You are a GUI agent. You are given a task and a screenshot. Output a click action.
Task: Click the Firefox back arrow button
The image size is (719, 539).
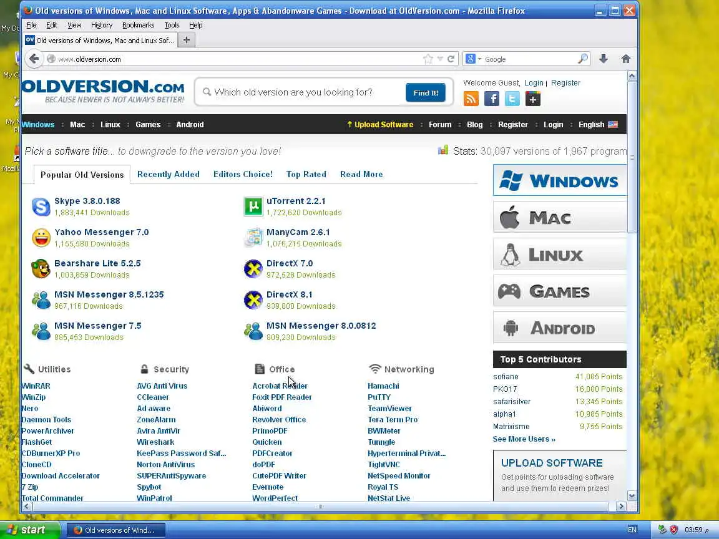pyautogui.click(x=34, y=59)
